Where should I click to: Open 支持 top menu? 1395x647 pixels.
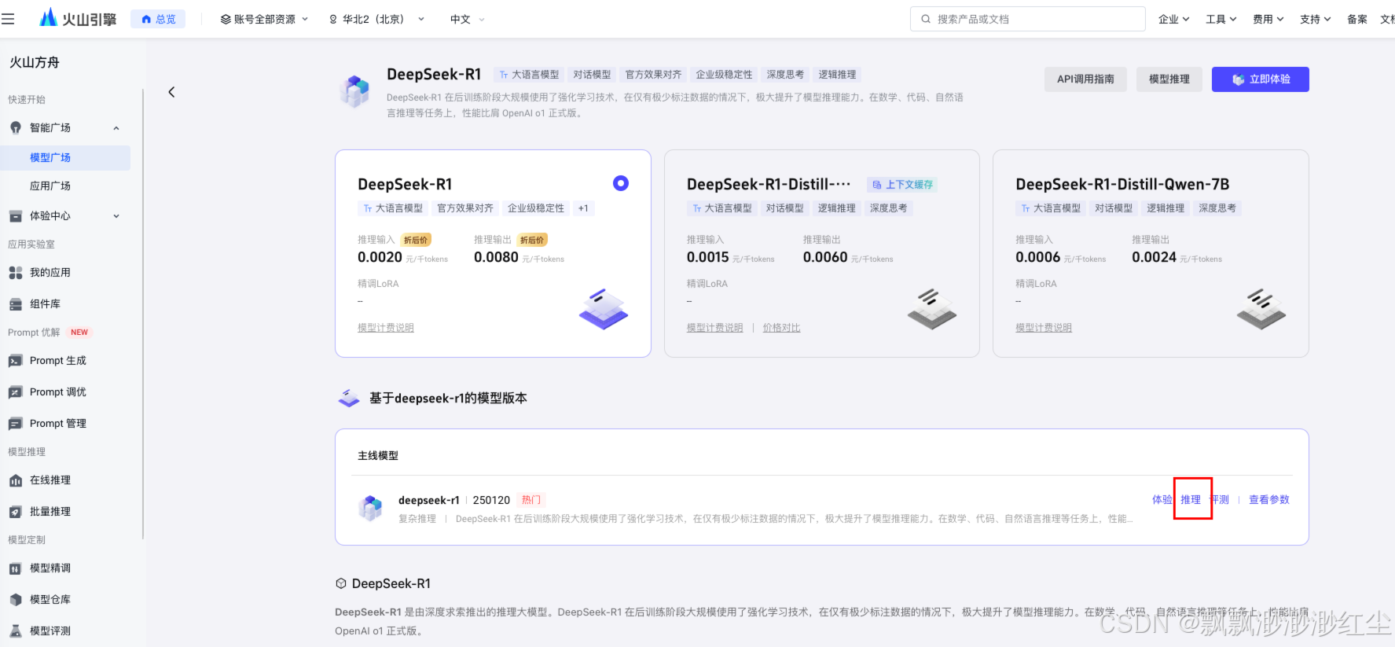(1316, 19)
